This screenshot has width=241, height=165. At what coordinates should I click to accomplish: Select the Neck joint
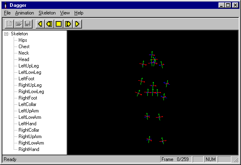pyautogui.click(x=24, y=53)
